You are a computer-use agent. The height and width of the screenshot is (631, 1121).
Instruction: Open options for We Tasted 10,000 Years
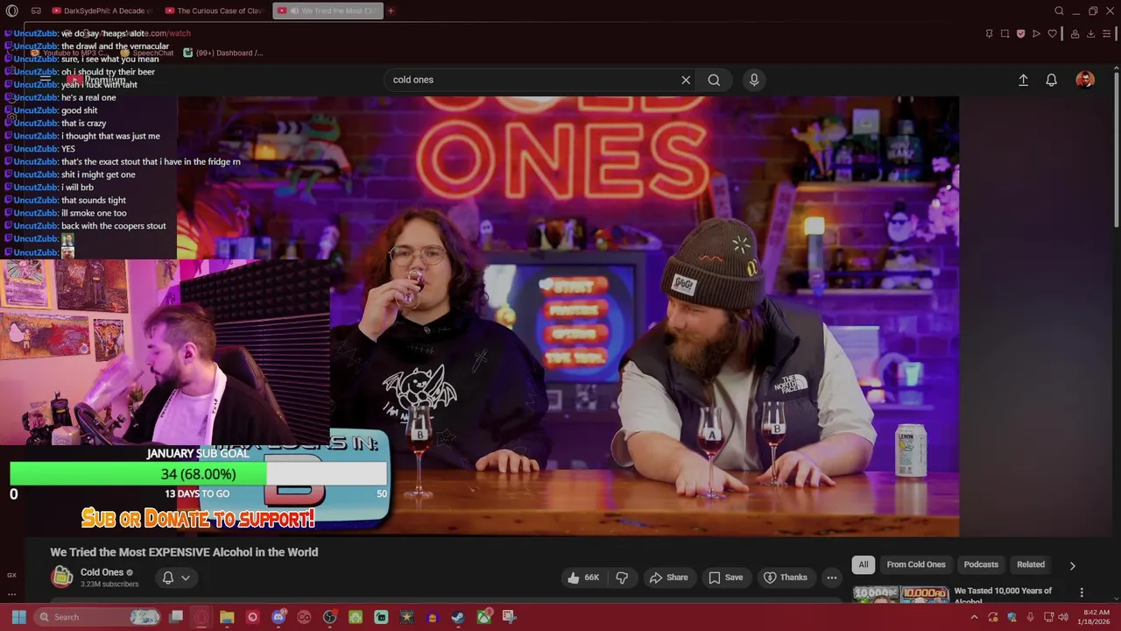click(x=1082, y=592)
